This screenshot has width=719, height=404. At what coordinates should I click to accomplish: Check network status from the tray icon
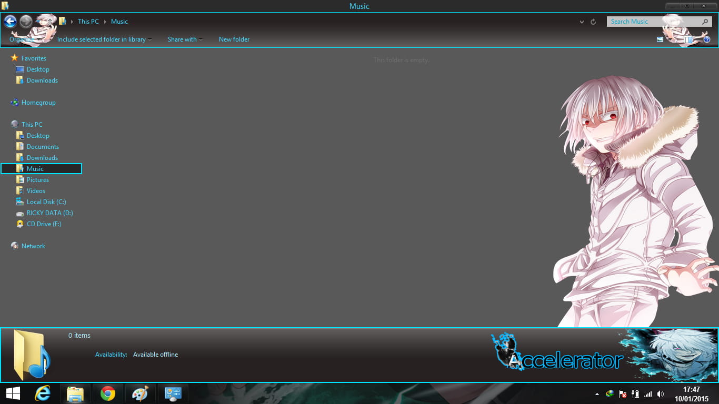[x=647, y=393]
